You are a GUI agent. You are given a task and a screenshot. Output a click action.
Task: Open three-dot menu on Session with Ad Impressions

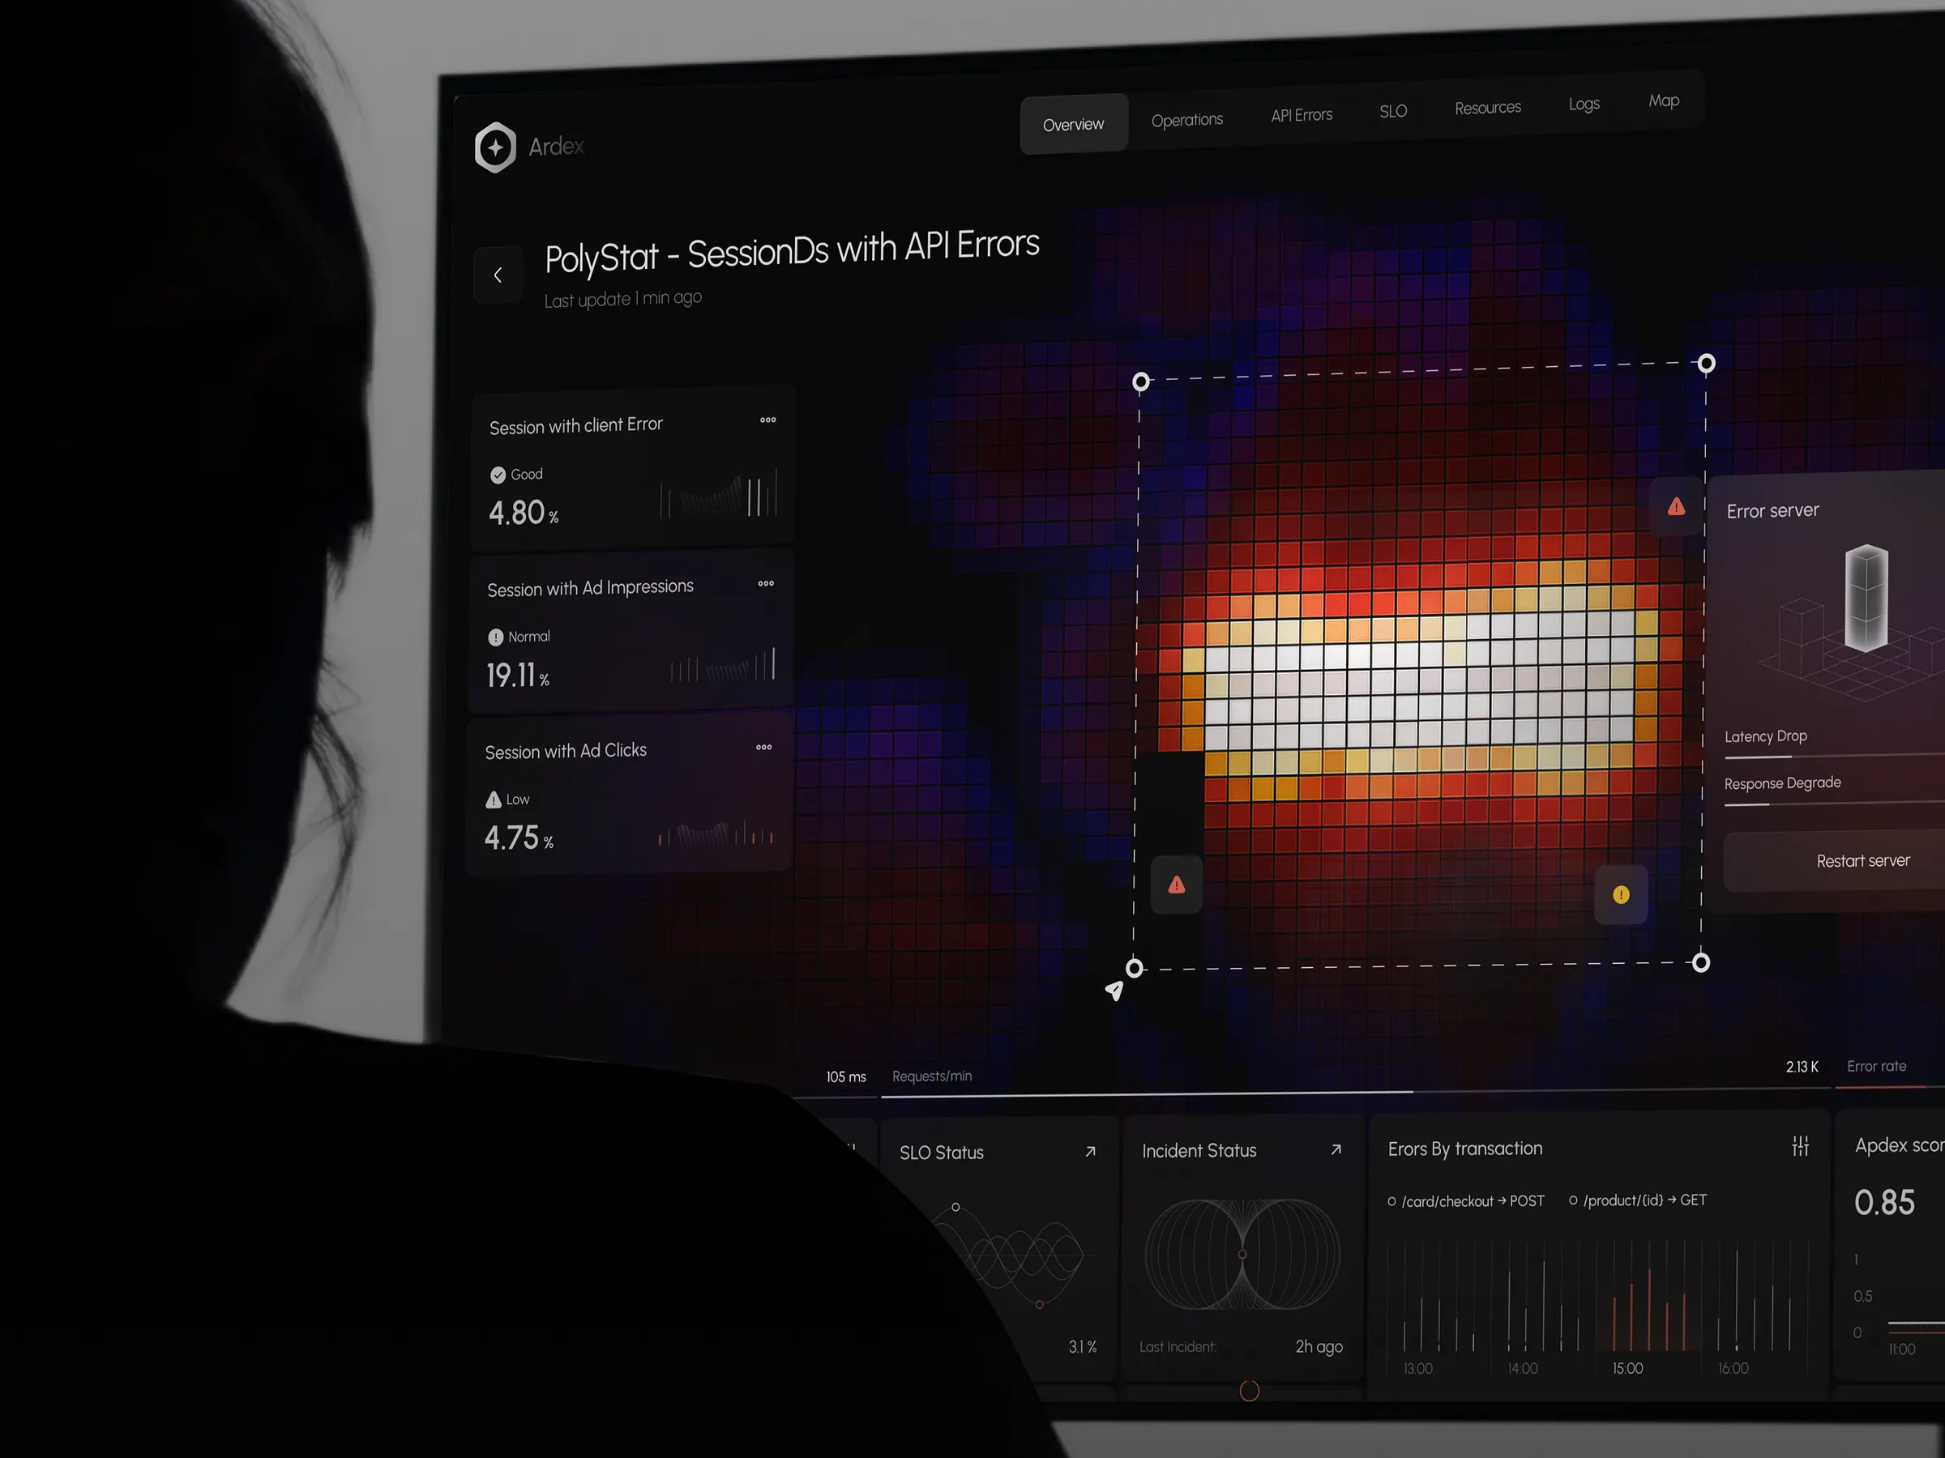pyautogui.click(x=766, y=583)
